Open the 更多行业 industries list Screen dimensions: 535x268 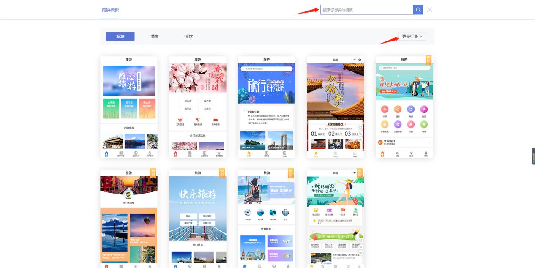point(412,36)
